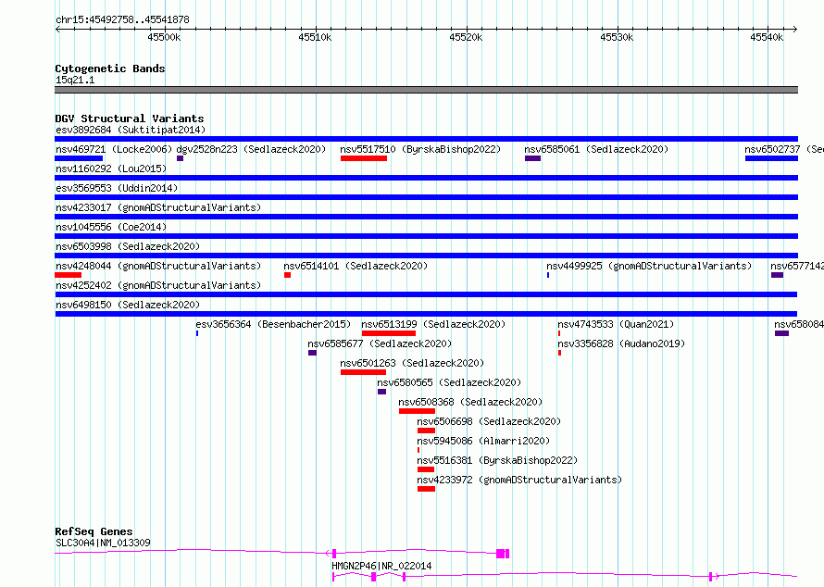Image resolution: width=824 pixels, height=587 pixels.
Task: Click the nsv6577142 purple variant marker
Action: coord(777,275)
